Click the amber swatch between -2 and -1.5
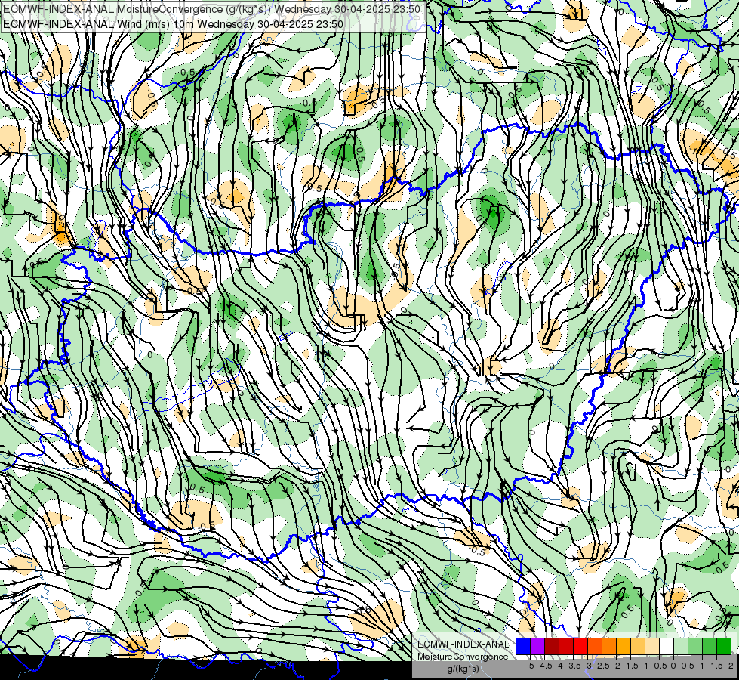Screen dimensions: 739x680 click(624, 646)
